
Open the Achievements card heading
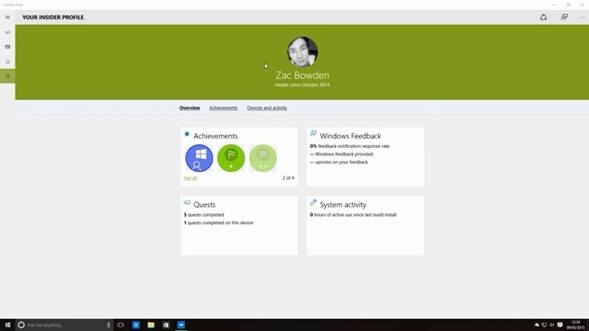[215, 136]
